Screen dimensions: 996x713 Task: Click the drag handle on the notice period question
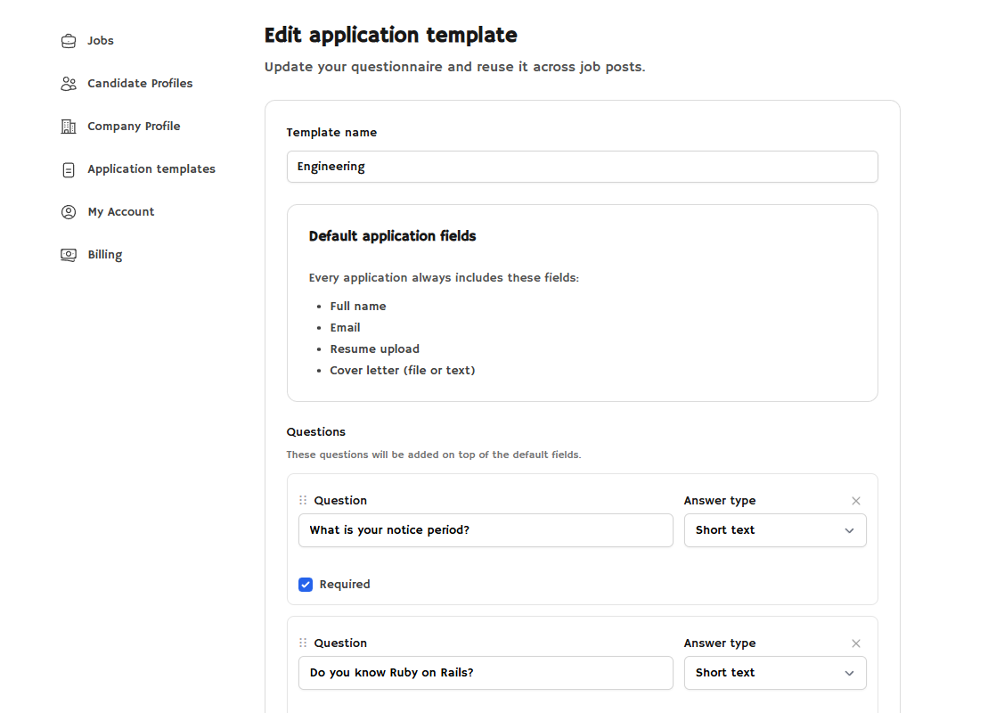point(302,500)
